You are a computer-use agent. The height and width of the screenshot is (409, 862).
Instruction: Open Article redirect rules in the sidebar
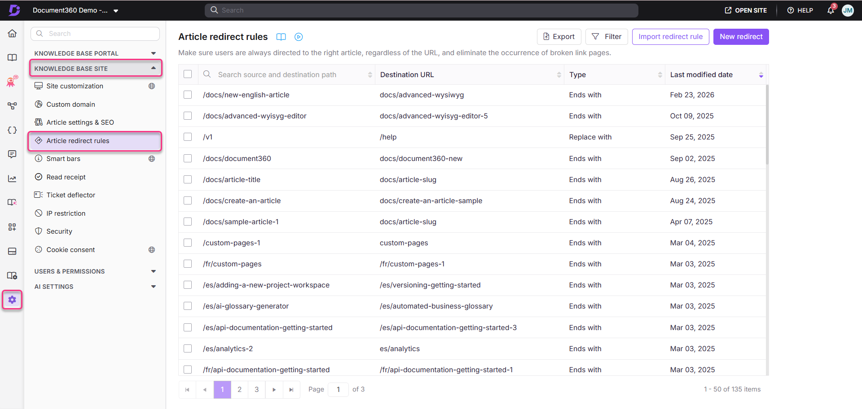coord(78,140)
